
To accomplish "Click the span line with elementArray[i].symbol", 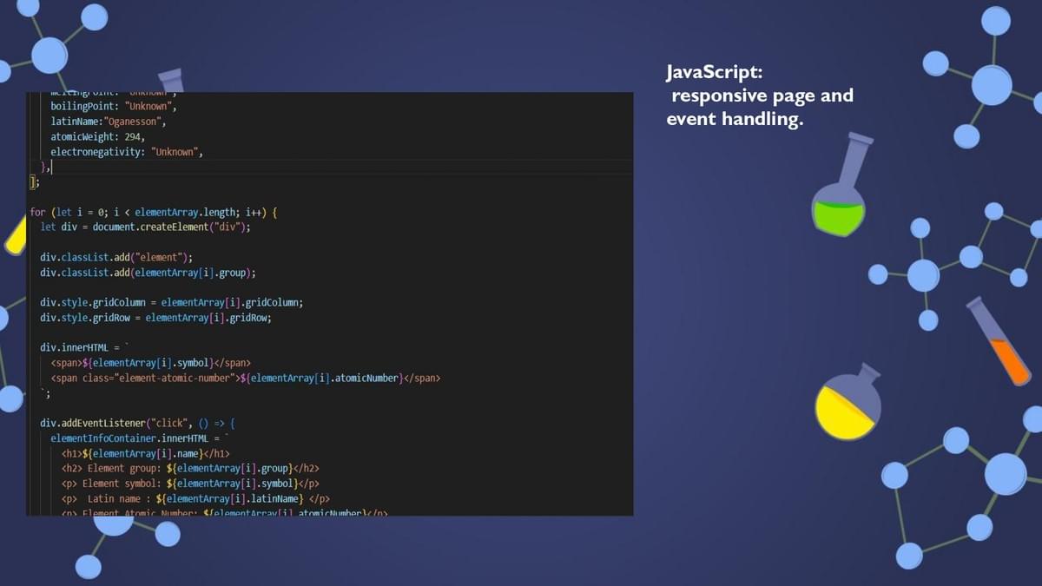I will coord(151,362).
